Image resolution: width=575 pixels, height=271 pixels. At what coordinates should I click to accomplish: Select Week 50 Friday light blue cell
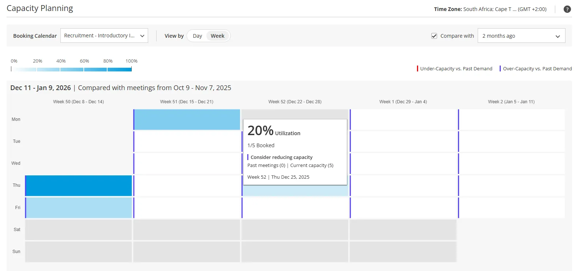[79, 208]
